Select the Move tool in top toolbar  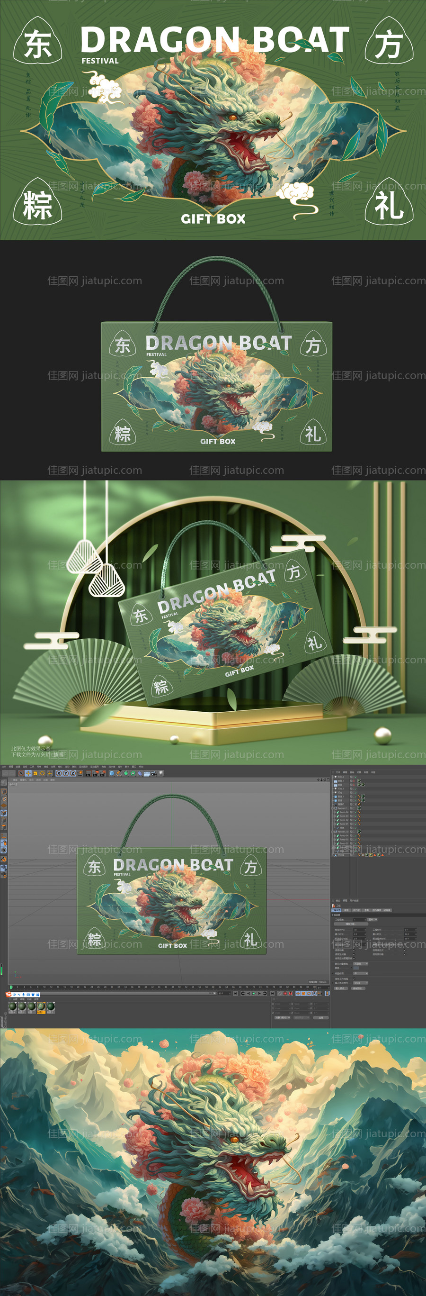pos(28,773)
